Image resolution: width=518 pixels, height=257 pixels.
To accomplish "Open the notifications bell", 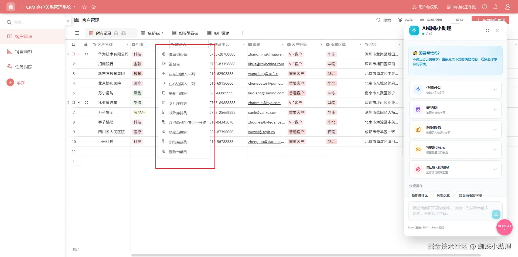I will pos(495,7).
